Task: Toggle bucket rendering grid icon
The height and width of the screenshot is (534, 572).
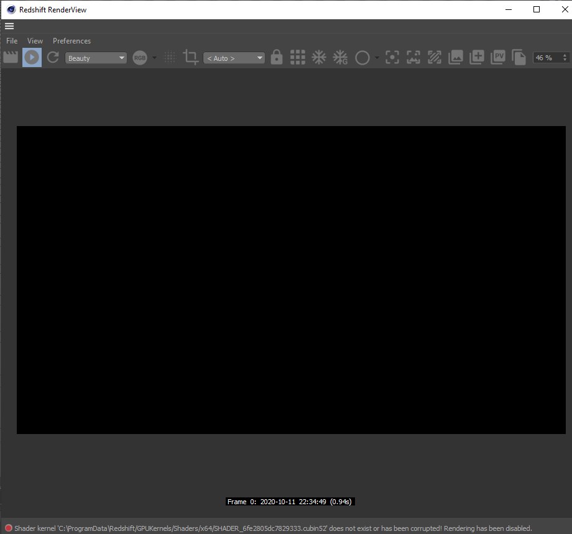Action: coord(298,57)
